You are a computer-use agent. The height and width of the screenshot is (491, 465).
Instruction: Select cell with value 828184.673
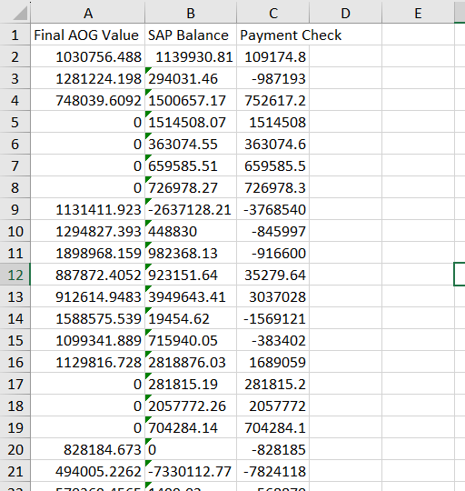[88, 449]
